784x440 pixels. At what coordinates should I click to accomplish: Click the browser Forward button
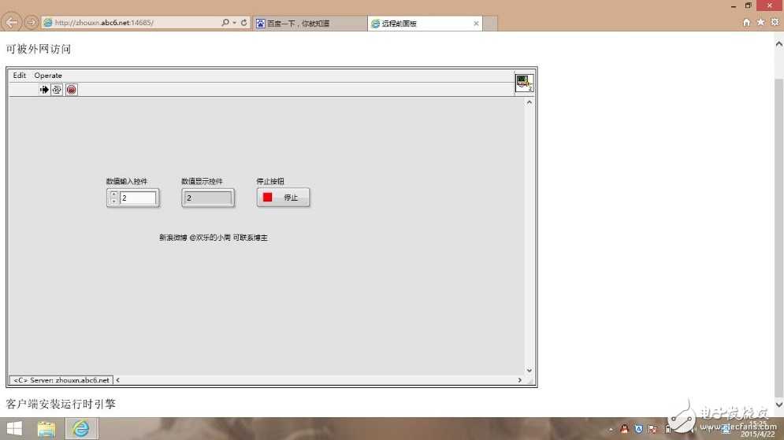click(31, 23)
